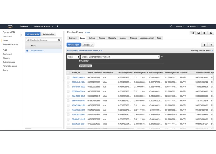Click the search magnifier icon in filter
Screen dimensions: 216x154
tap(28, 40)
